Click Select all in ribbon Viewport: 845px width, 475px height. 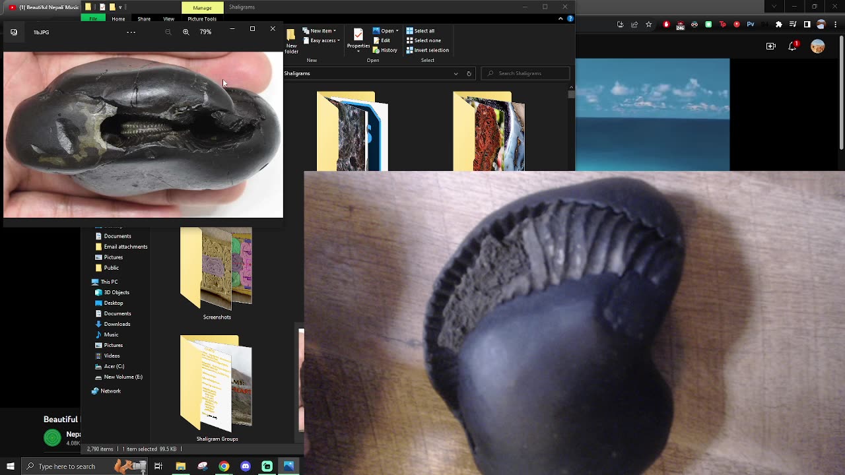[420, 31]
